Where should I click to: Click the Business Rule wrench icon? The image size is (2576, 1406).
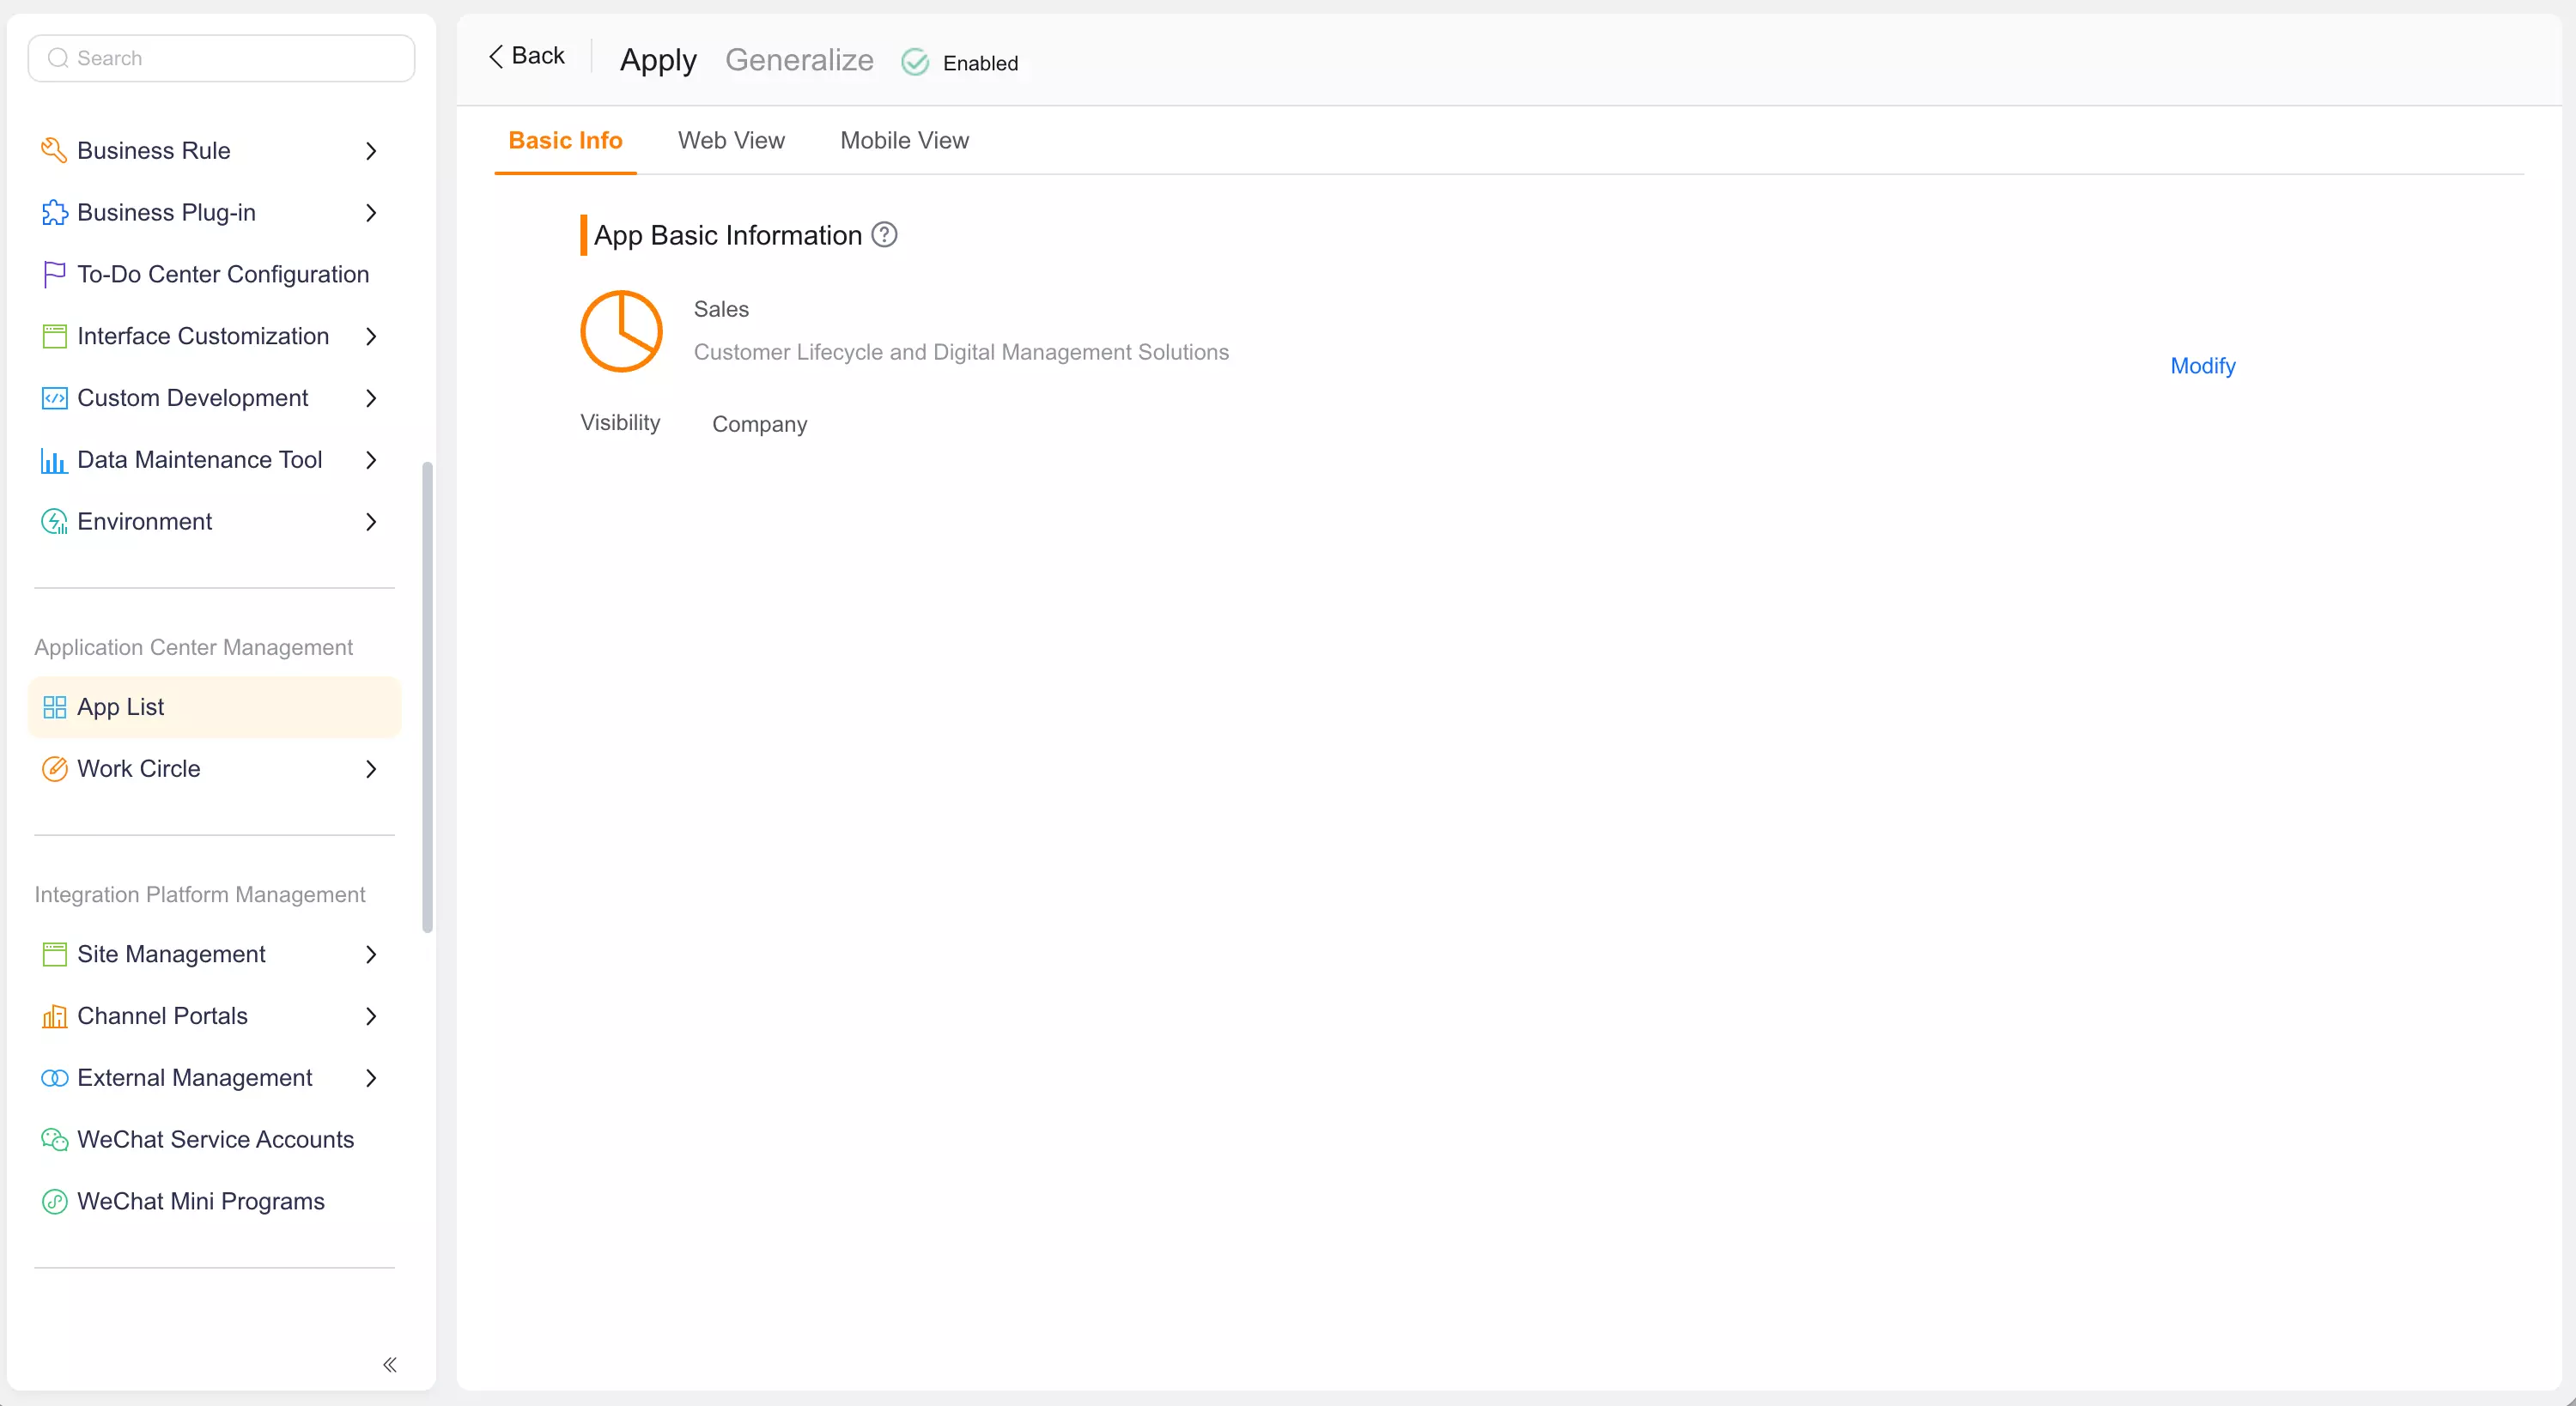pyautogui.click(x=54, y=151)
